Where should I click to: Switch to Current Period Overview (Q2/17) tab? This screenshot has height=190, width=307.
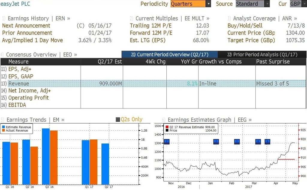pos(170,55)
